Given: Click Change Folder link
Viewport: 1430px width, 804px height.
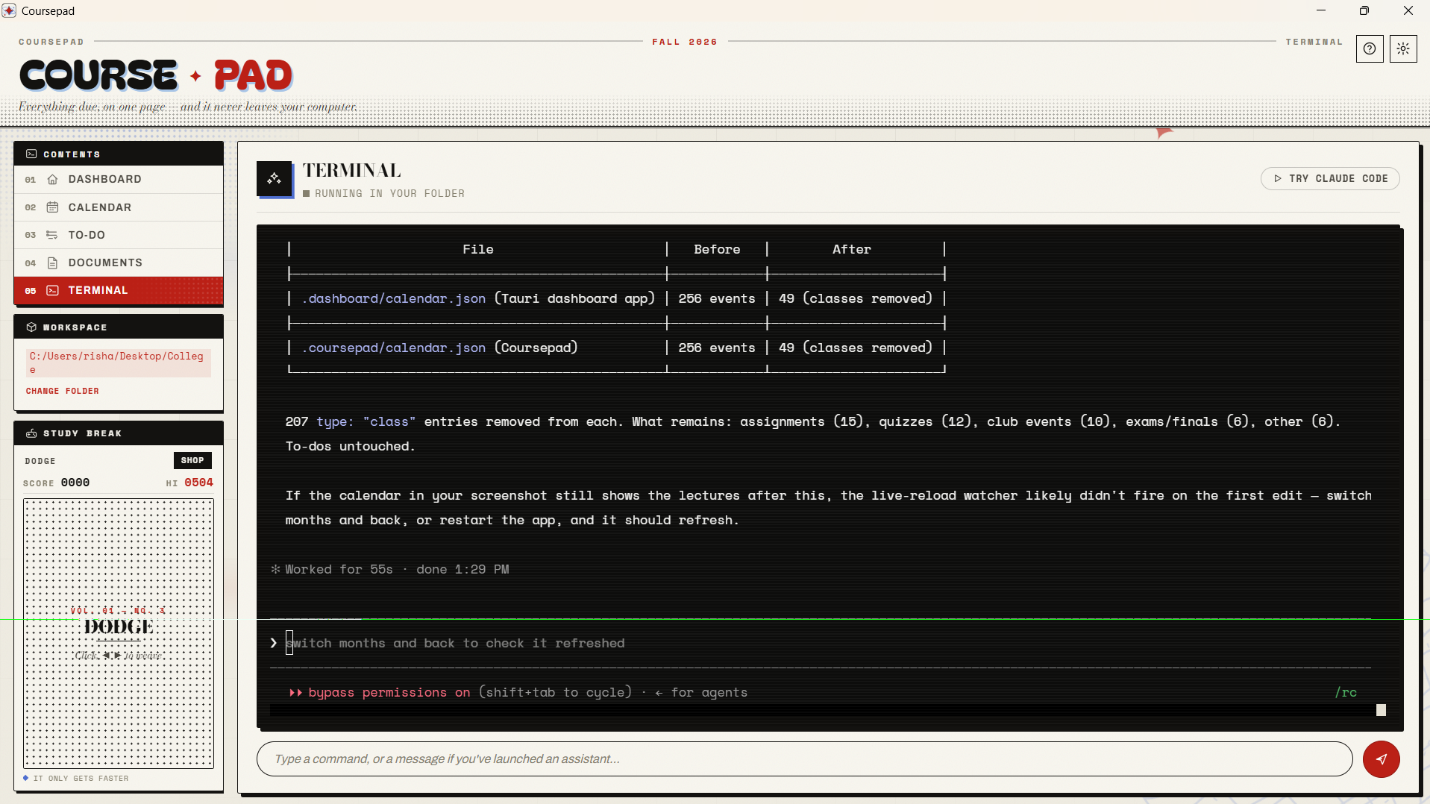Looking at the screenshot, I should [x=63, y=391].
